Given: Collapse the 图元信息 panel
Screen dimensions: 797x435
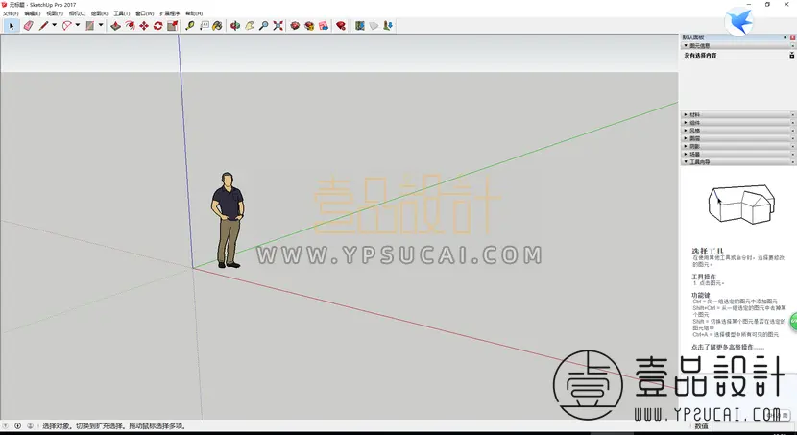Looking at the screenshot, I should pyautogui.click(x=737, y=46).
